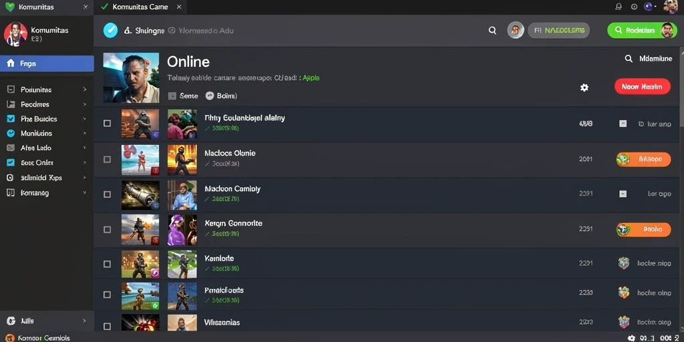Click the Frigs home icon in sidebar
Screen dimensions: 684x342
[11, 63]
